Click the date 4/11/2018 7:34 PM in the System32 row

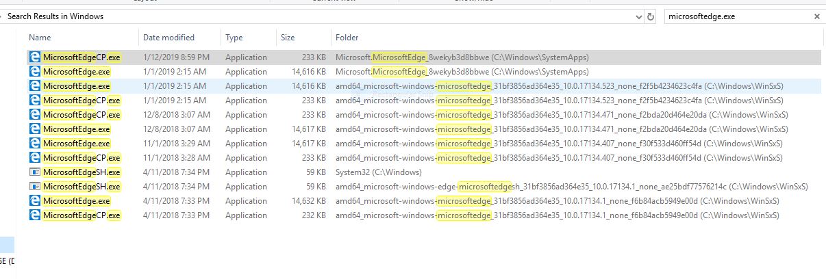tap(176, 172)
